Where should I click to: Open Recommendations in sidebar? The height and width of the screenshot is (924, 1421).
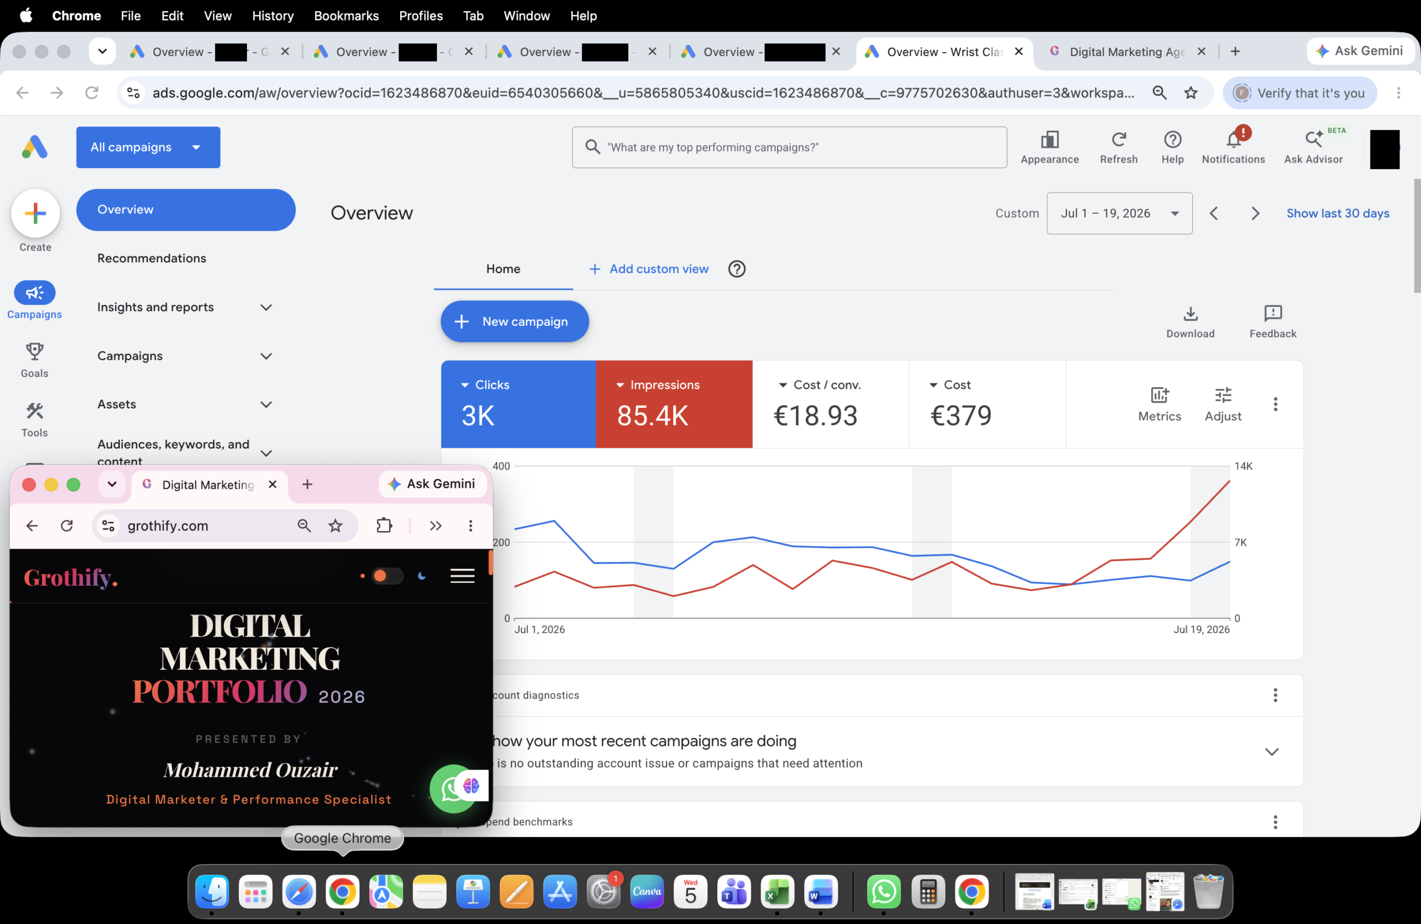pos(152,259)
